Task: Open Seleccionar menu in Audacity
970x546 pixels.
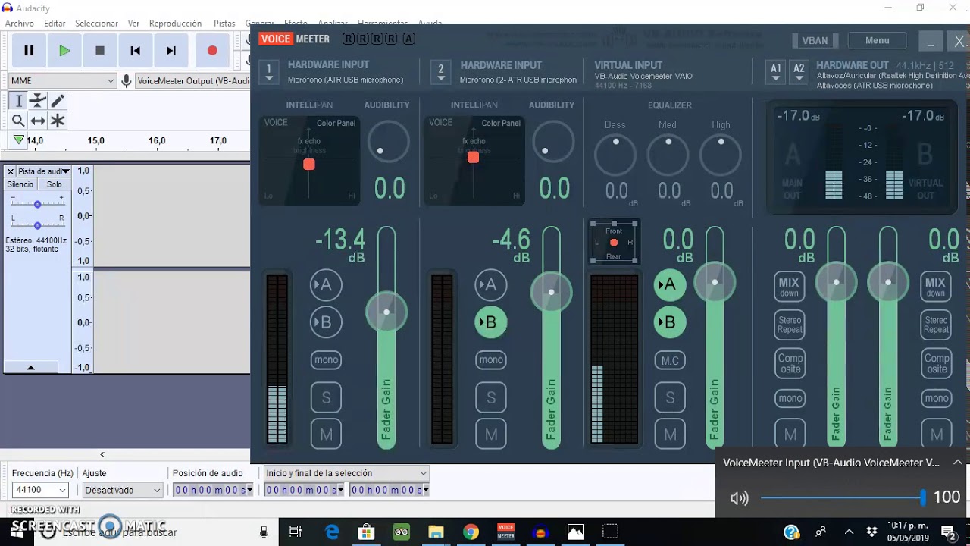Action: click(x=96, y=24)
